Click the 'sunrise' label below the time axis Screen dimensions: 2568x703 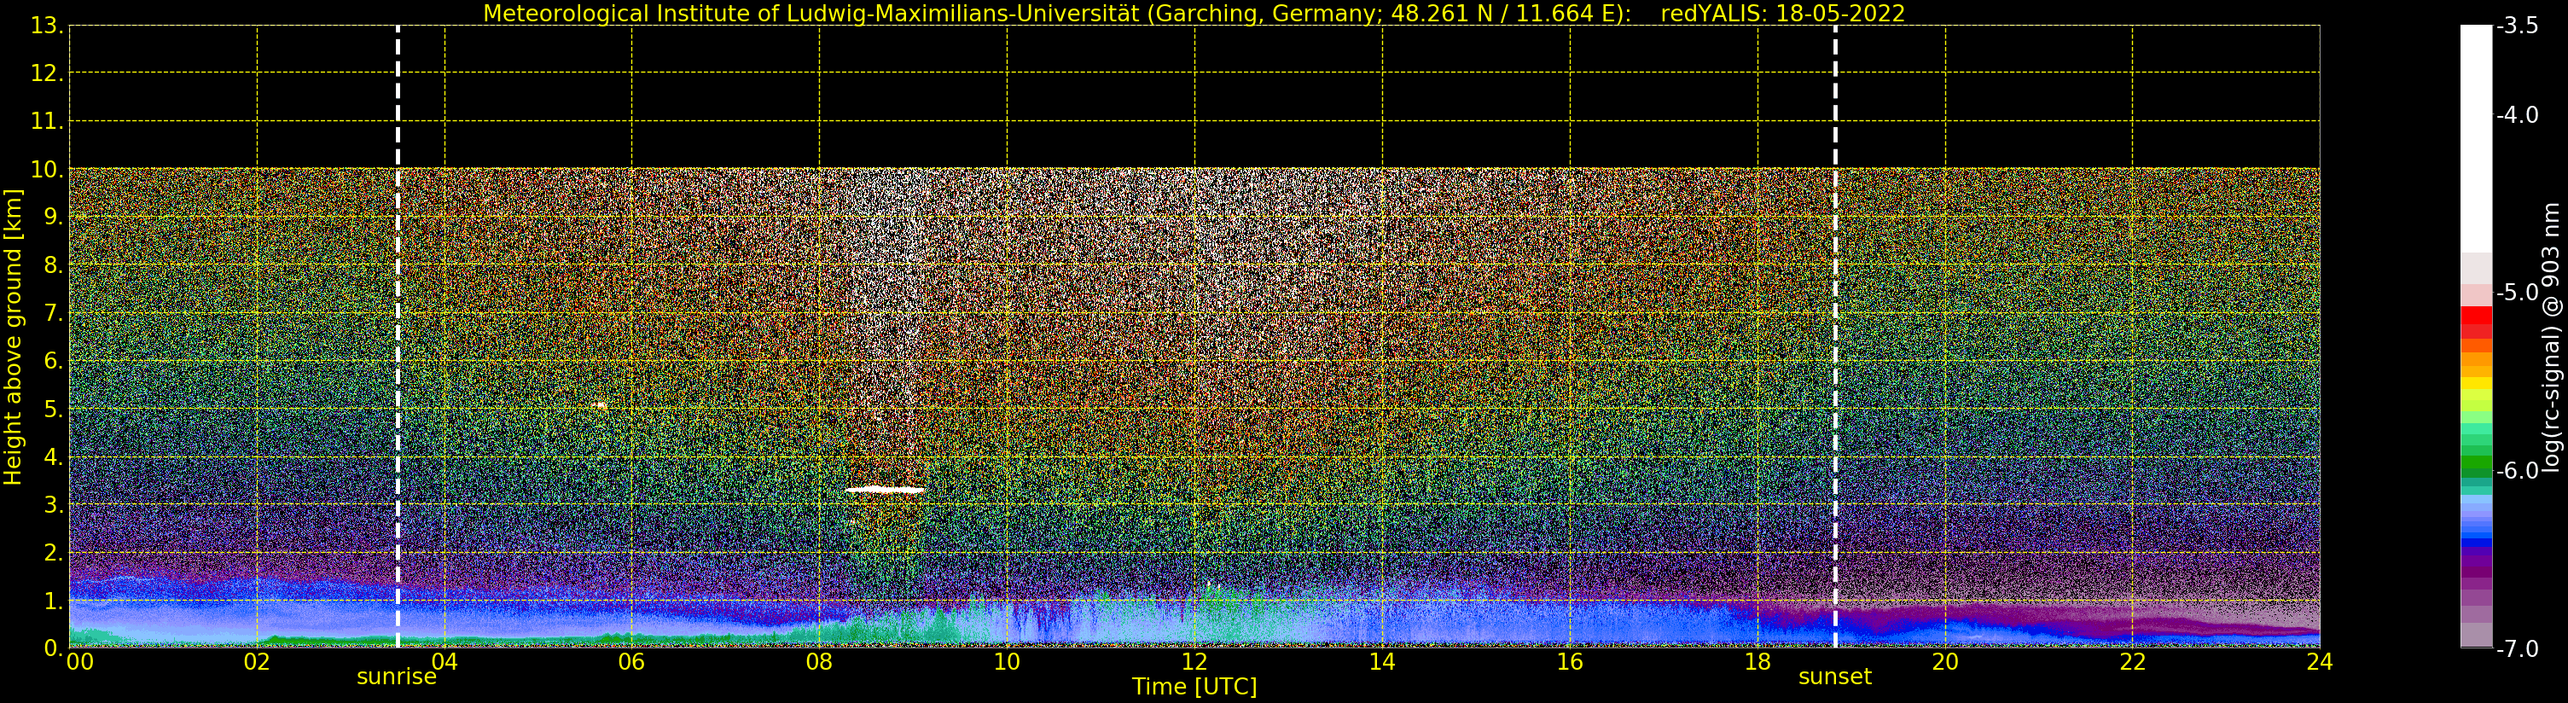397,677
